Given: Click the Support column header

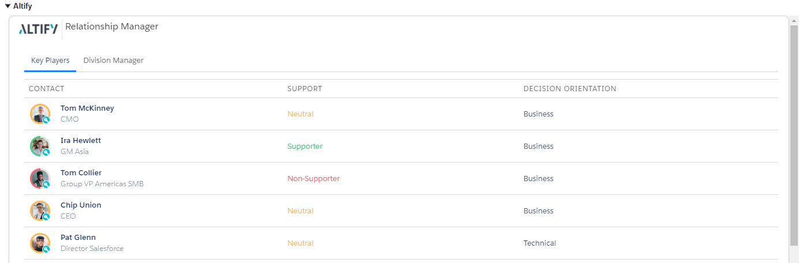Looking at the screenshot, I should [x=305, y=88].
